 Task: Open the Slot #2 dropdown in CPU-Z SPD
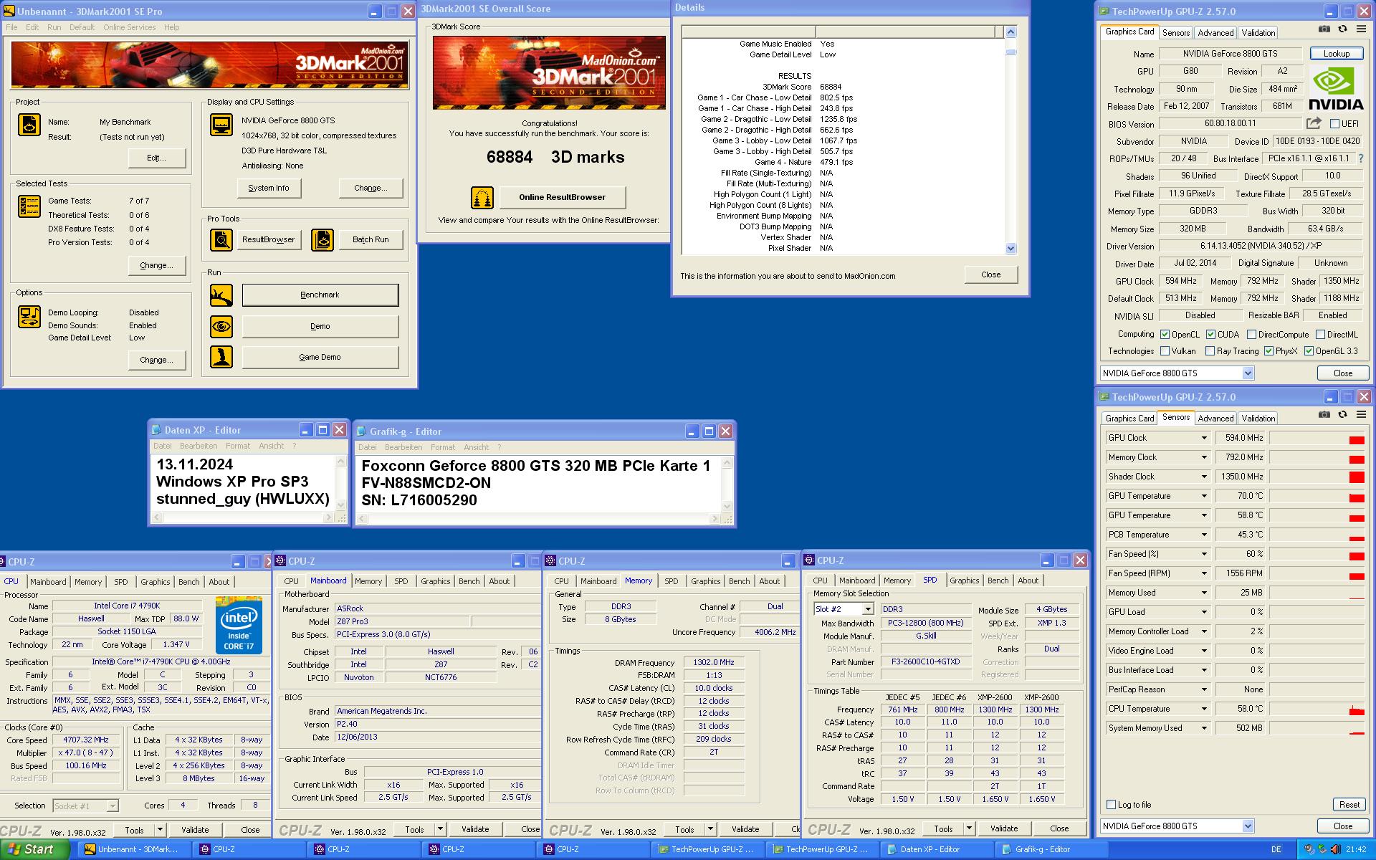click(868, 609)
